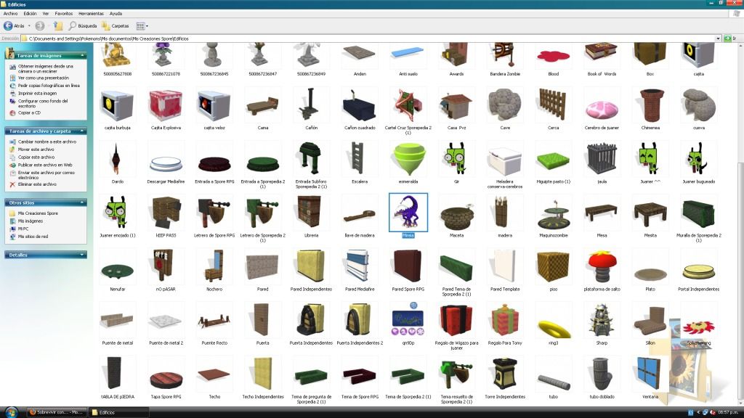Open Mis Creaciones Spore folder link
Viewport: 744px width, 418px height.
click(38, 213)
